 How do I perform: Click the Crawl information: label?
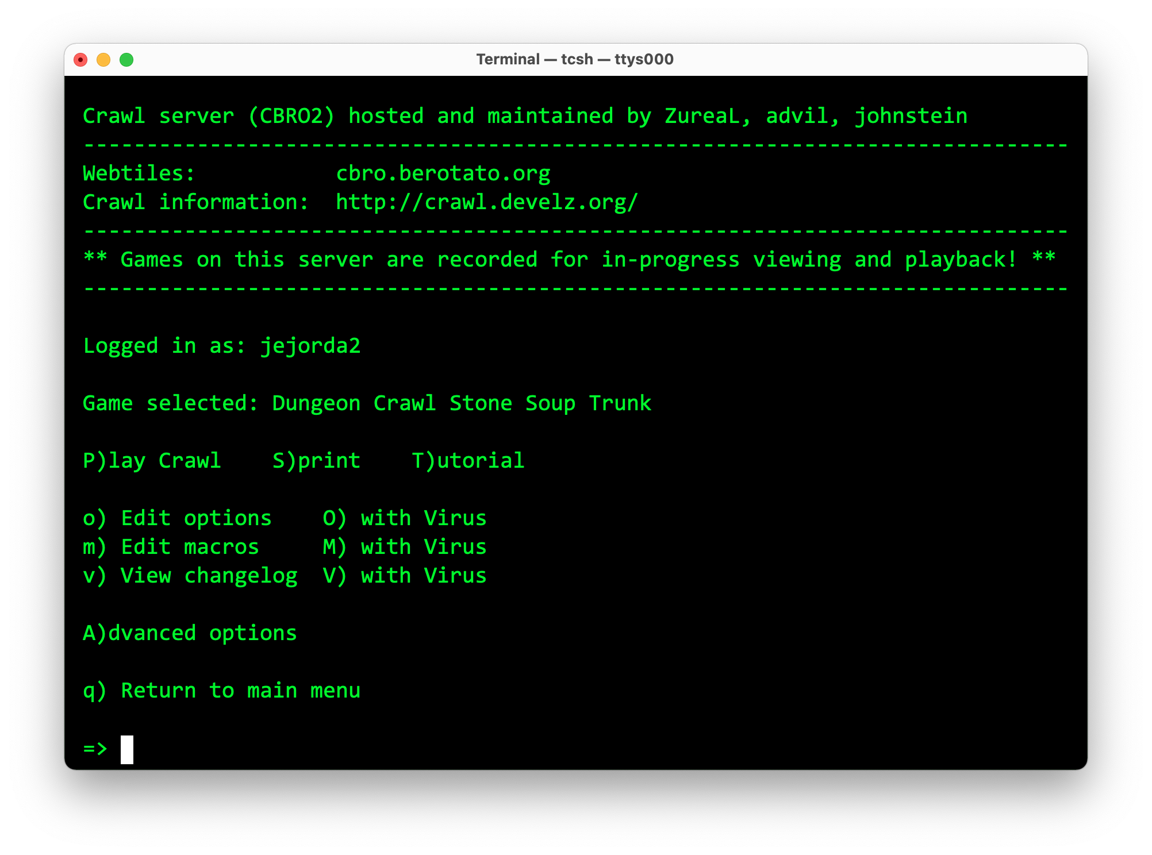pyautogui.click(x=196, y=202)
